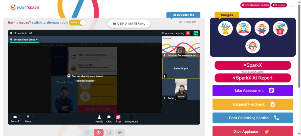Image resolution: width=301 pixels, height=136 pixels.
Task: Select the raised fist badge
Action: tap(244, 28)
